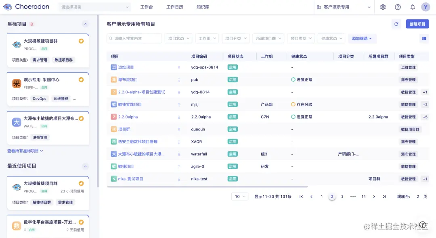The width and height of the screenshot is (436, 238).
Task: Open the 知识库 menu item
Action: pos(203,7)
